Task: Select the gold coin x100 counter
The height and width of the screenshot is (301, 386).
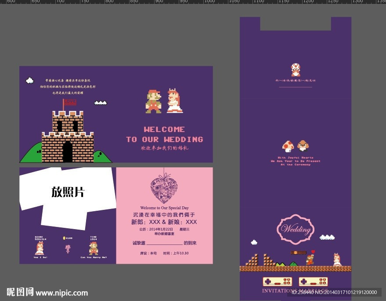Action: tap(68, 238)
